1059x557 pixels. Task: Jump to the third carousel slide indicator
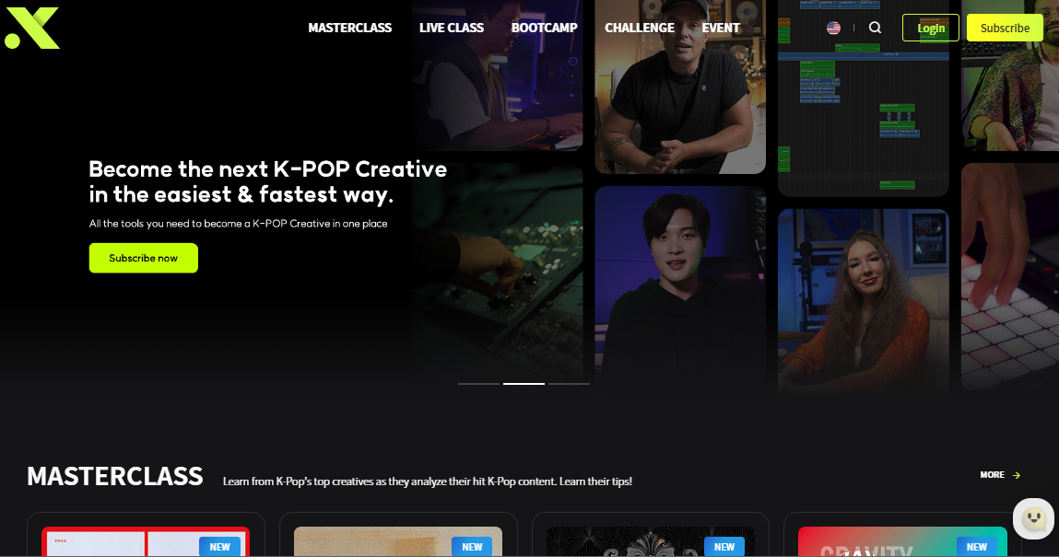point(569,383)
